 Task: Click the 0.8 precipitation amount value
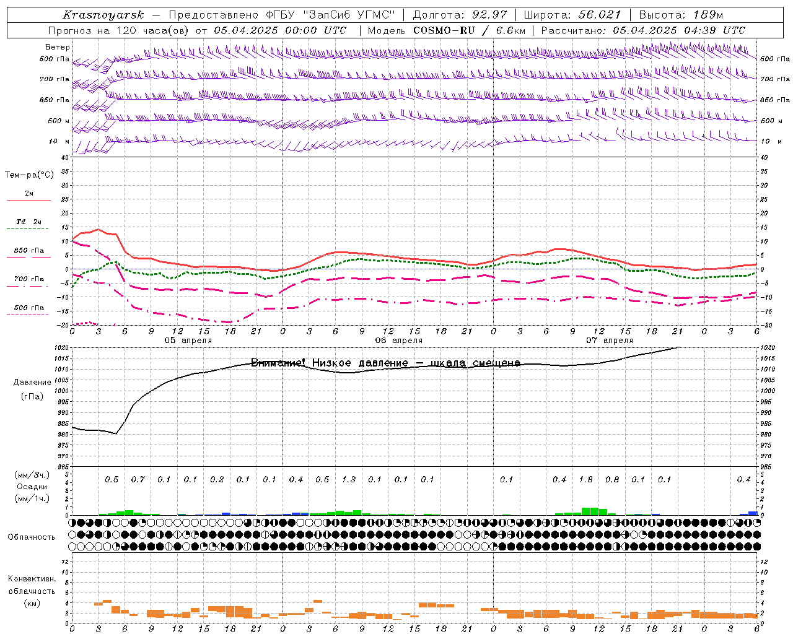coord(612,480)
